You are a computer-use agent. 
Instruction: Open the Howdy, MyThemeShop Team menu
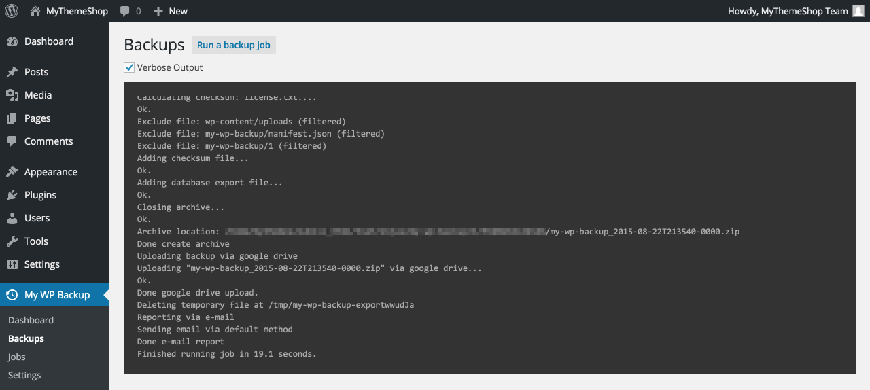coord(788,11)
